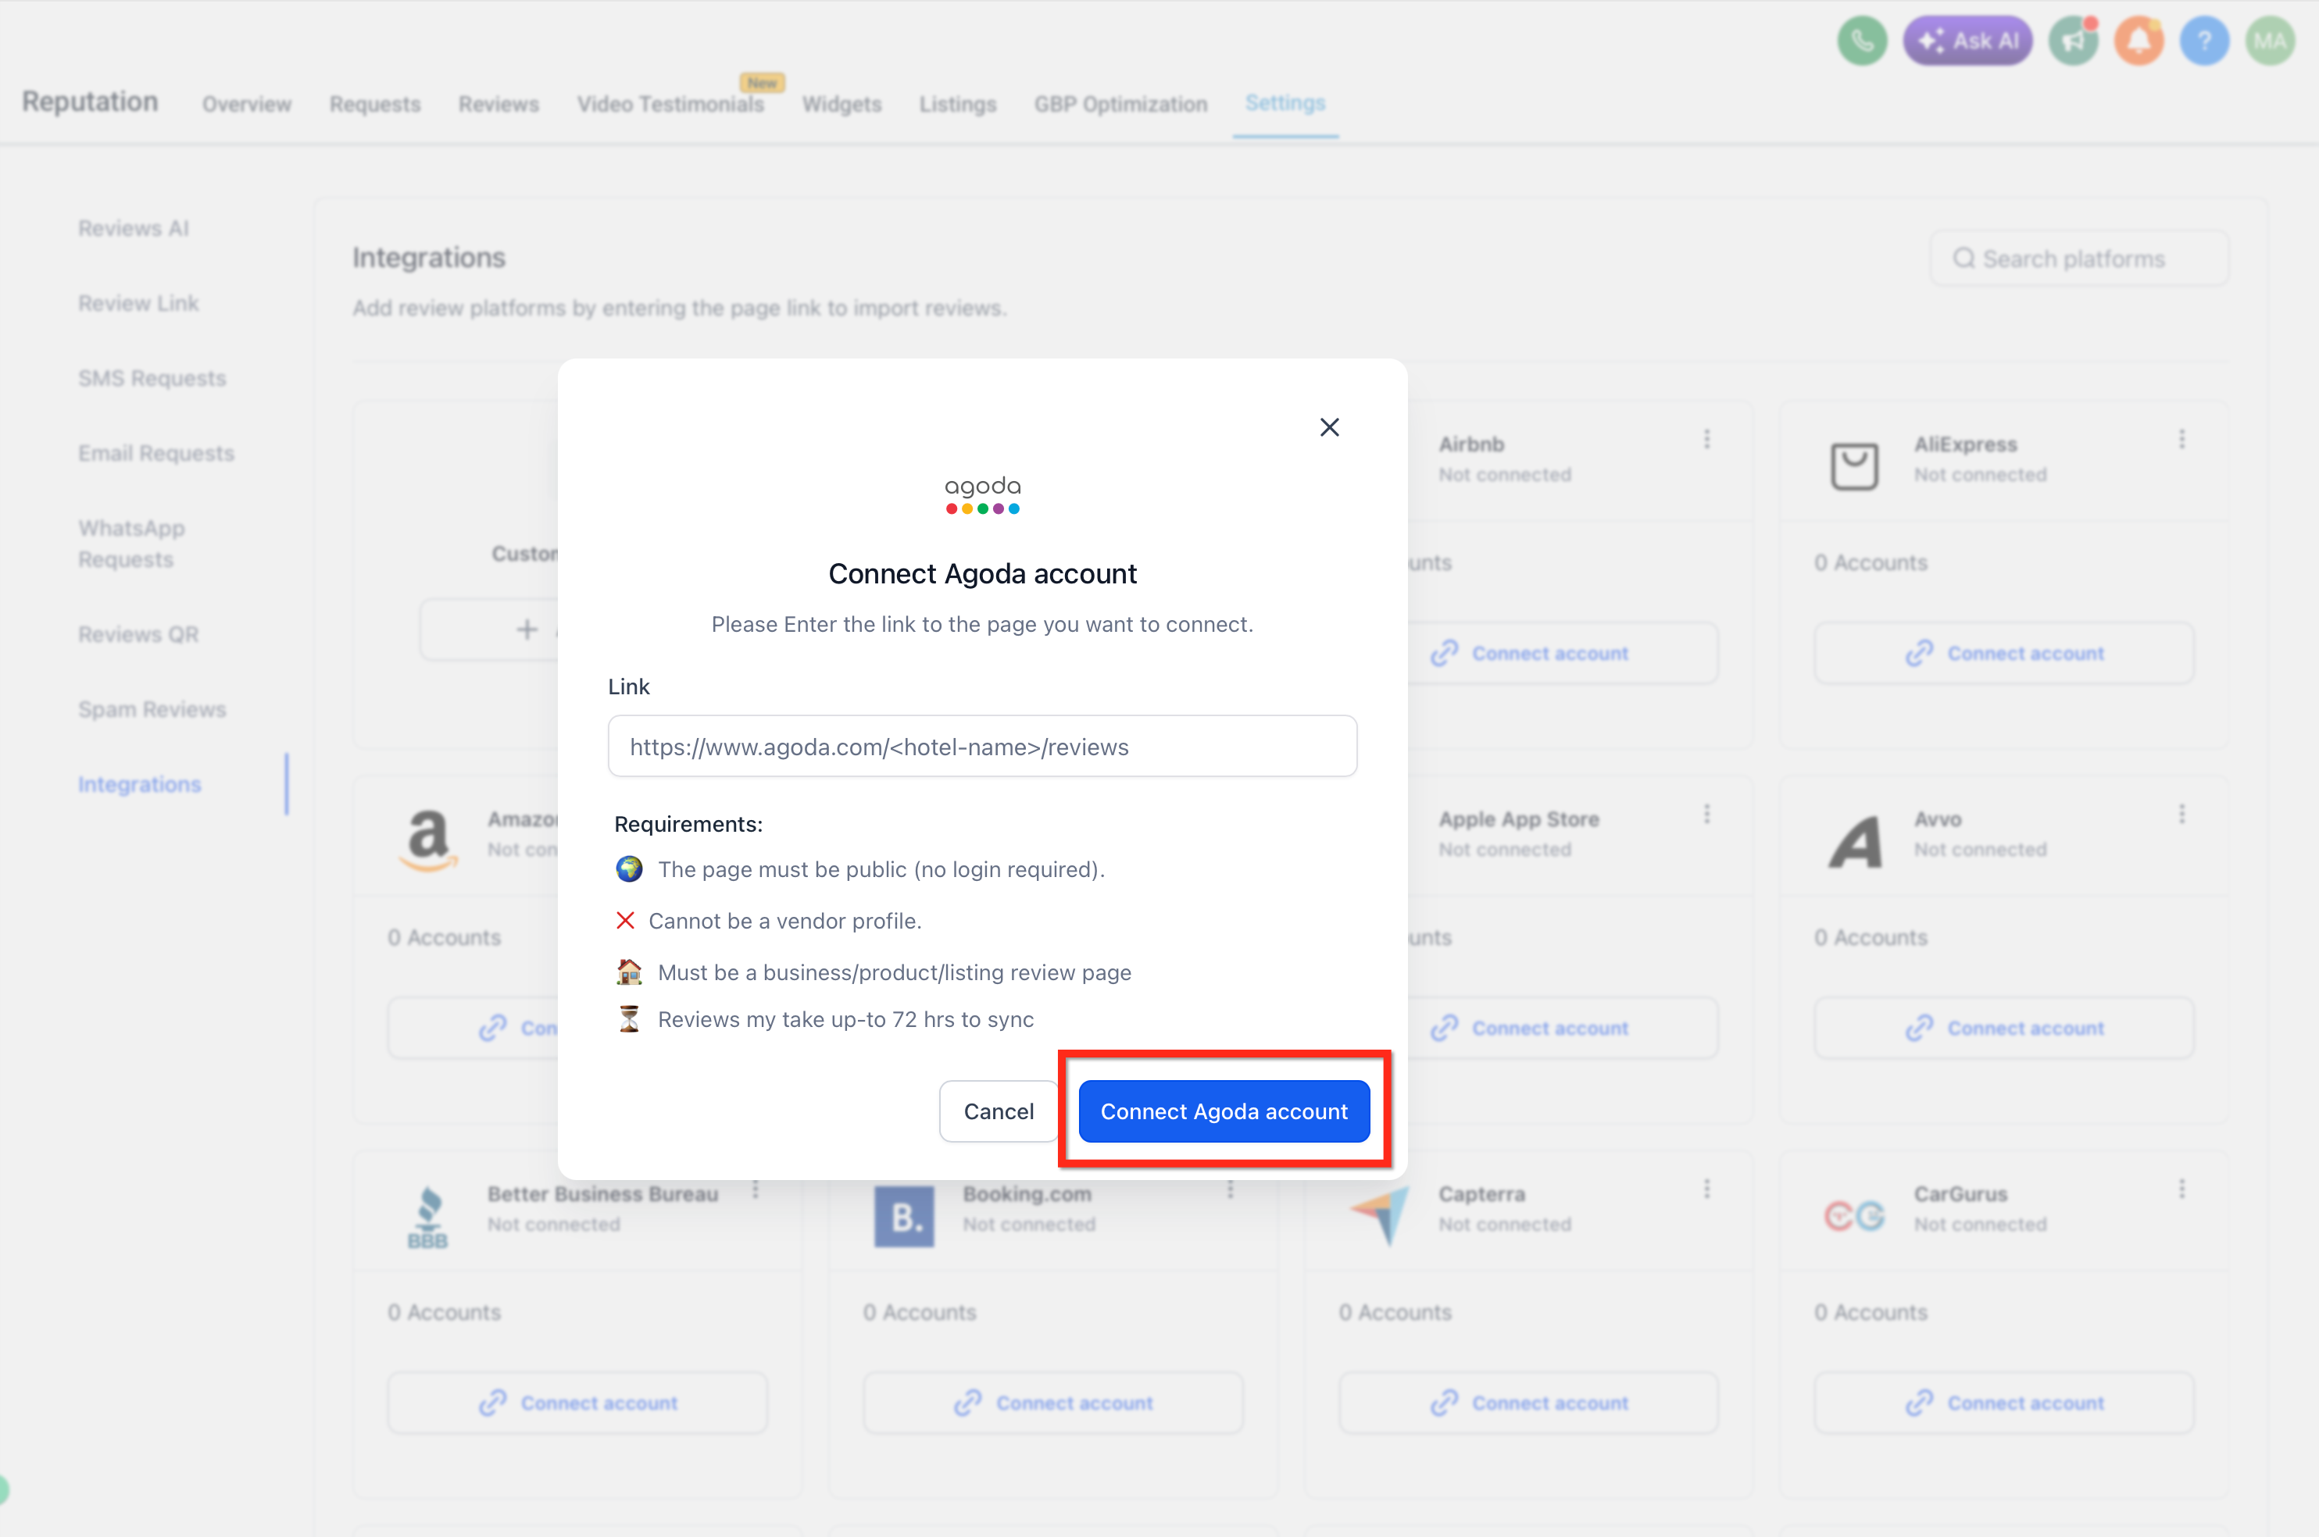Connect account for CarGurus
The image size is (2319, 1537).
[2004, 1403]
